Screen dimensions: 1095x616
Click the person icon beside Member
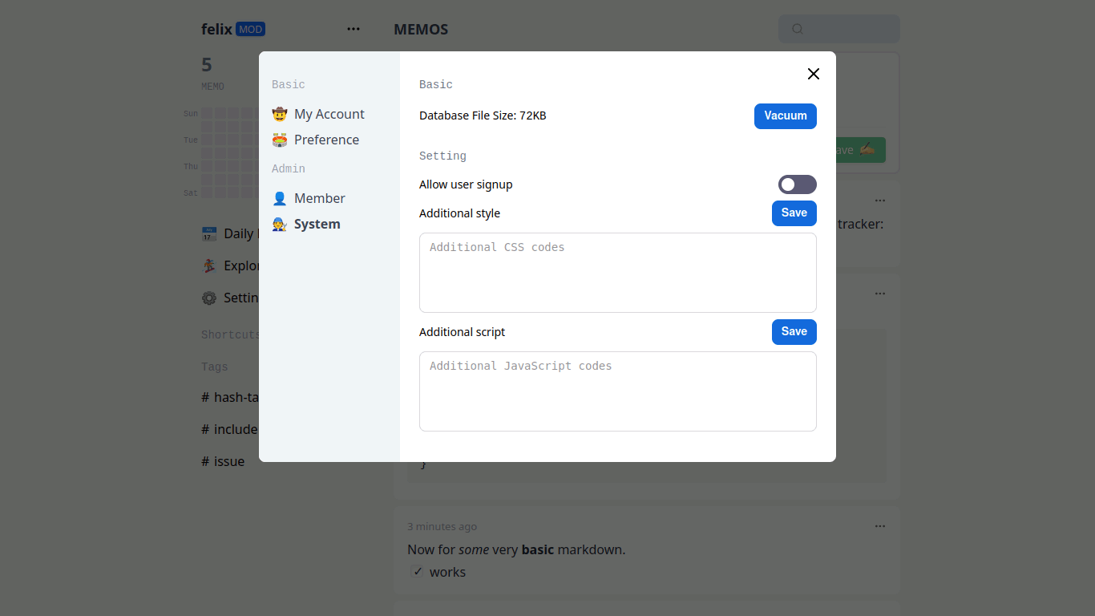point(279,199)
